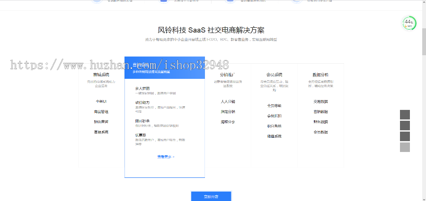
Task: Select the 商城系统 column heading
Action: click(x=101, y=75)
